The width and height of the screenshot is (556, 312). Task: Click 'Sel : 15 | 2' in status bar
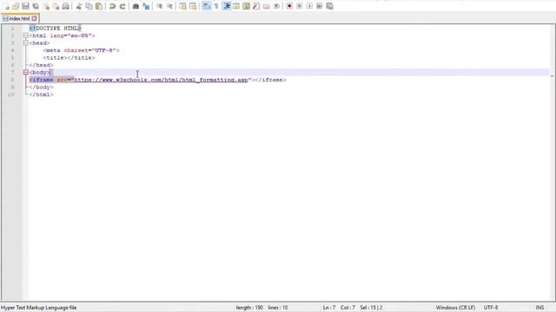coord(371,308)
